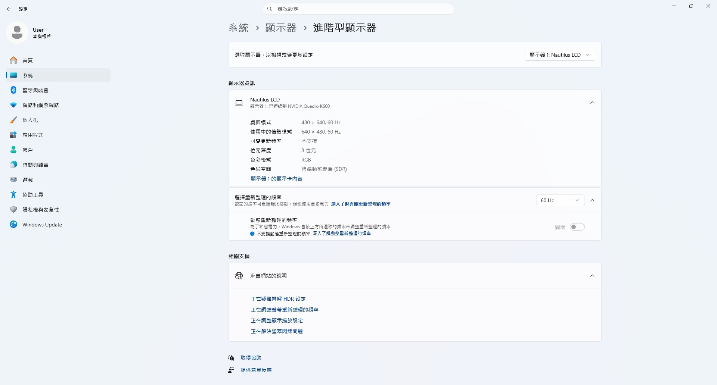Open the 隱私權與安全性 shield icon
The height and width of the screenshot is (385, 717).
tap(13, 209)
